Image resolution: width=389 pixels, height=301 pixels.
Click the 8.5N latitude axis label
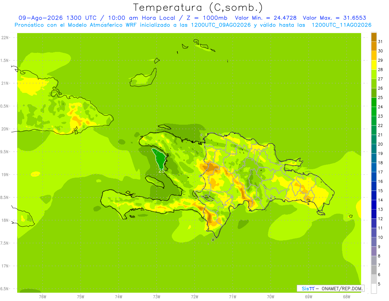[5, 197]
